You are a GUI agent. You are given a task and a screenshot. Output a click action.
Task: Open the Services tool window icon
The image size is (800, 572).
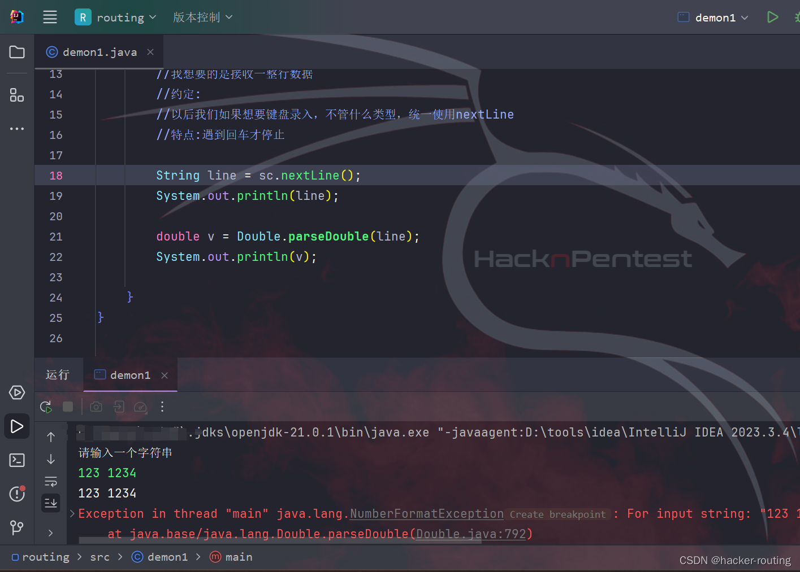pyautogui.click(x=17, y=392)
